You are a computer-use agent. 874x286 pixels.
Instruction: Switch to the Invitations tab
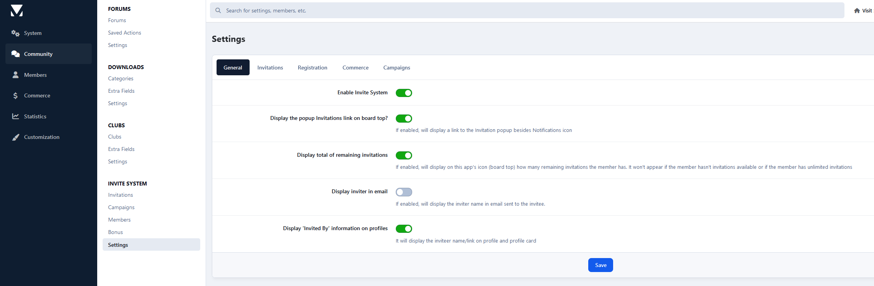click(x=270, y=68)
